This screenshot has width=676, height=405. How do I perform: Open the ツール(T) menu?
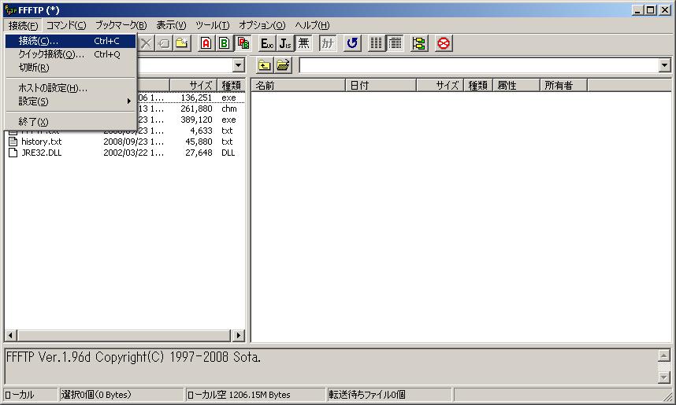(x=213, y=25)
